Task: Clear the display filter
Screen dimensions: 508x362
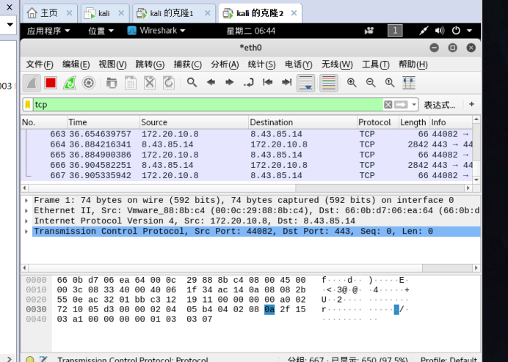Action: 388,105
